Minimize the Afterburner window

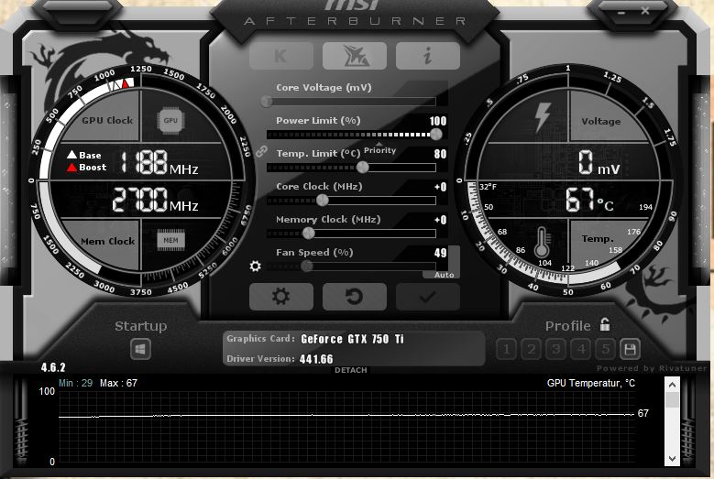tap(621, 12)
